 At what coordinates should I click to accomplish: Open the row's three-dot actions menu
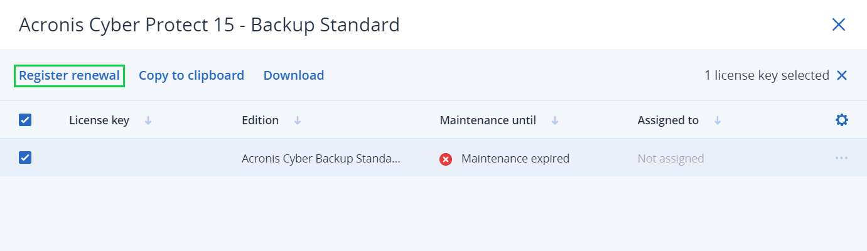(841, 159)
